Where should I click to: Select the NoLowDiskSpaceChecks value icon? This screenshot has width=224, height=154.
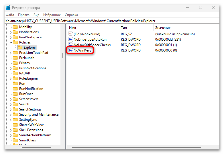click(x=71, y=45)
